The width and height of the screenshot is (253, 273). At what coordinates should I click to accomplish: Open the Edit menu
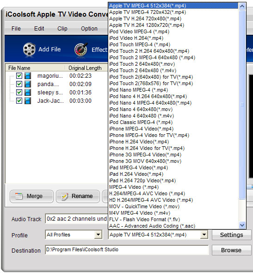(39, 28)
